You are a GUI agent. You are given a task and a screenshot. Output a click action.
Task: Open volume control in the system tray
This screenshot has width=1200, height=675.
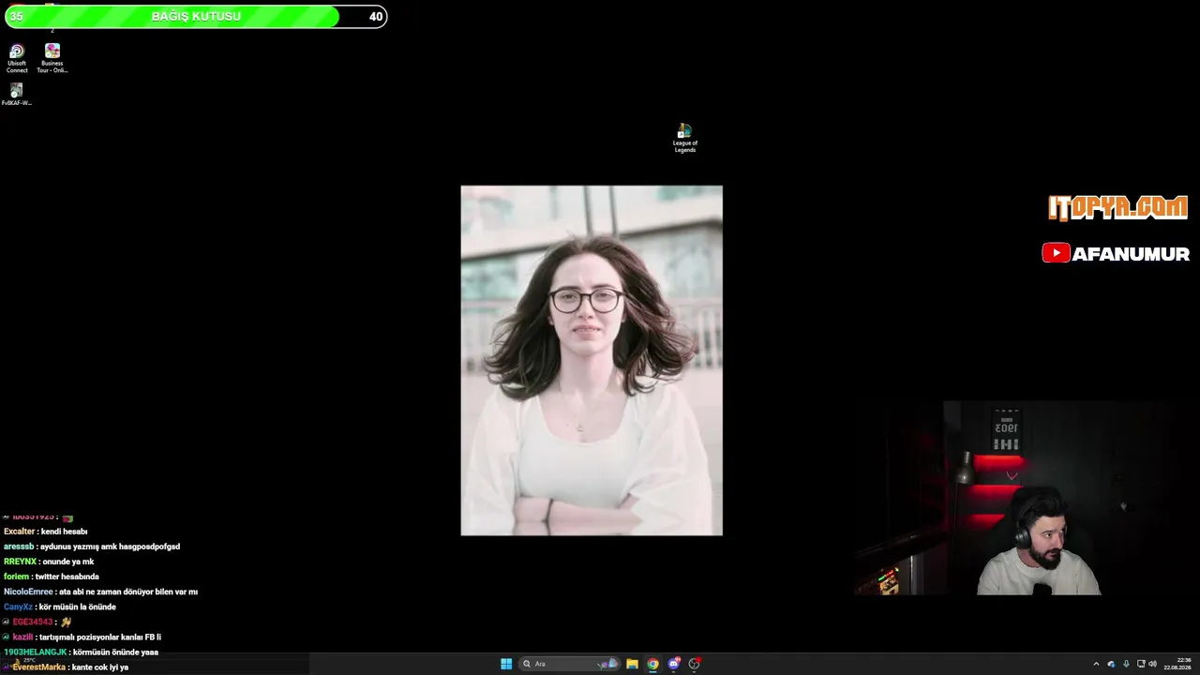pos(1152,664)
